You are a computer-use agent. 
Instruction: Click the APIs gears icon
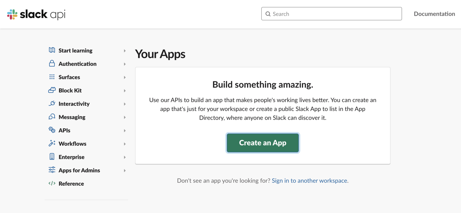point(52,130)
